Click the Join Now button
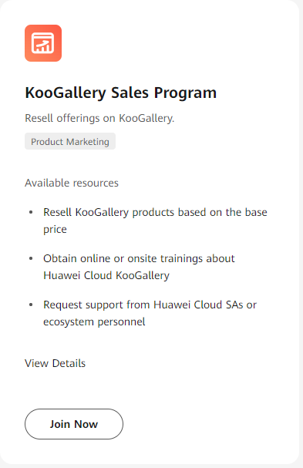303x468 pixels. click(x=74, y=424)
